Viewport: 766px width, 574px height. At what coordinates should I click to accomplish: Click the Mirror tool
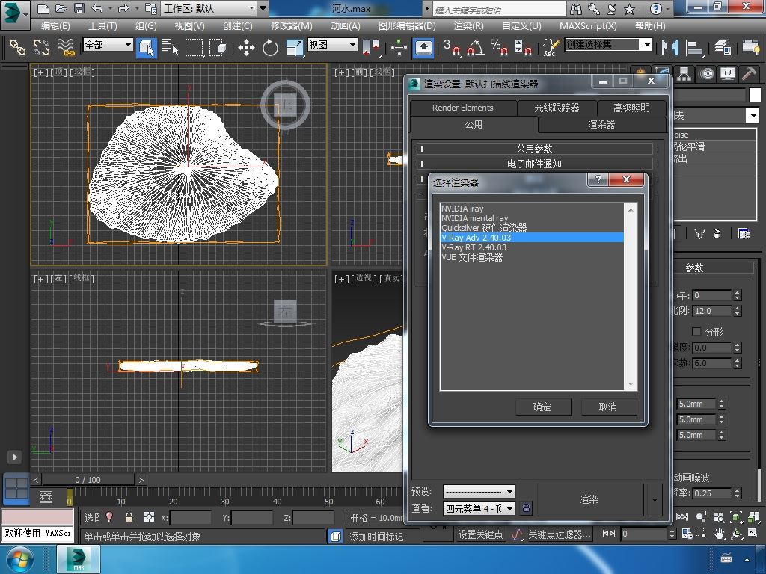click(x=670, y=47)
